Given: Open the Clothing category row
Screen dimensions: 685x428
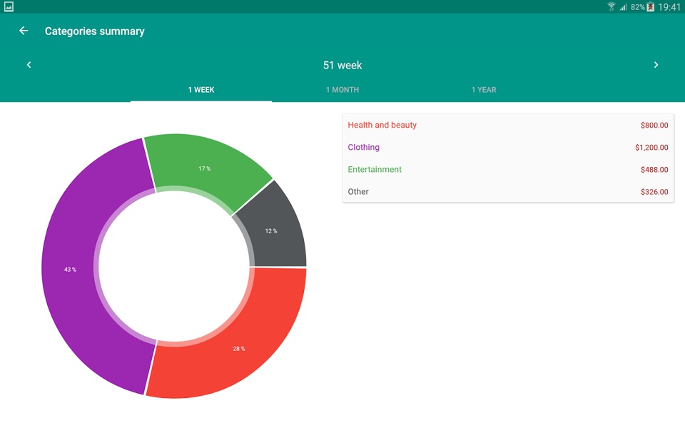Looking at the screenshot, I should click(508, 147).
